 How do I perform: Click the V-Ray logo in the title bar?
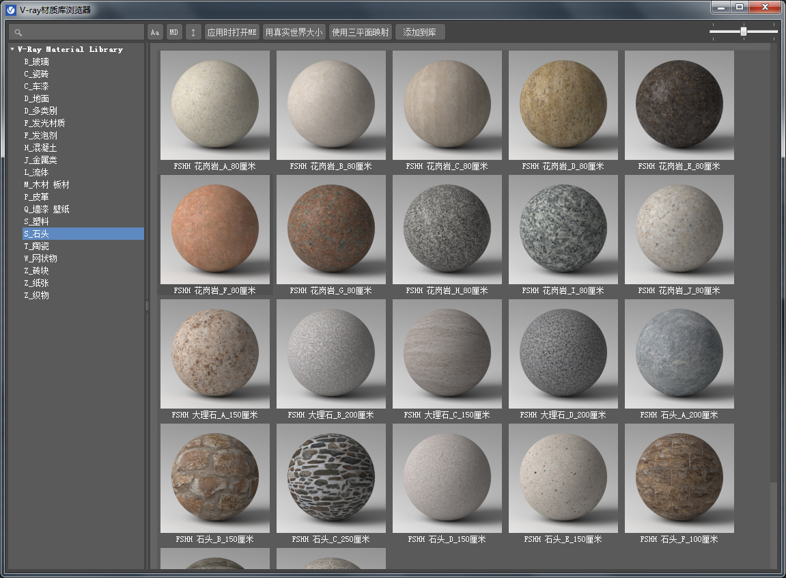(x=10, y=10)
